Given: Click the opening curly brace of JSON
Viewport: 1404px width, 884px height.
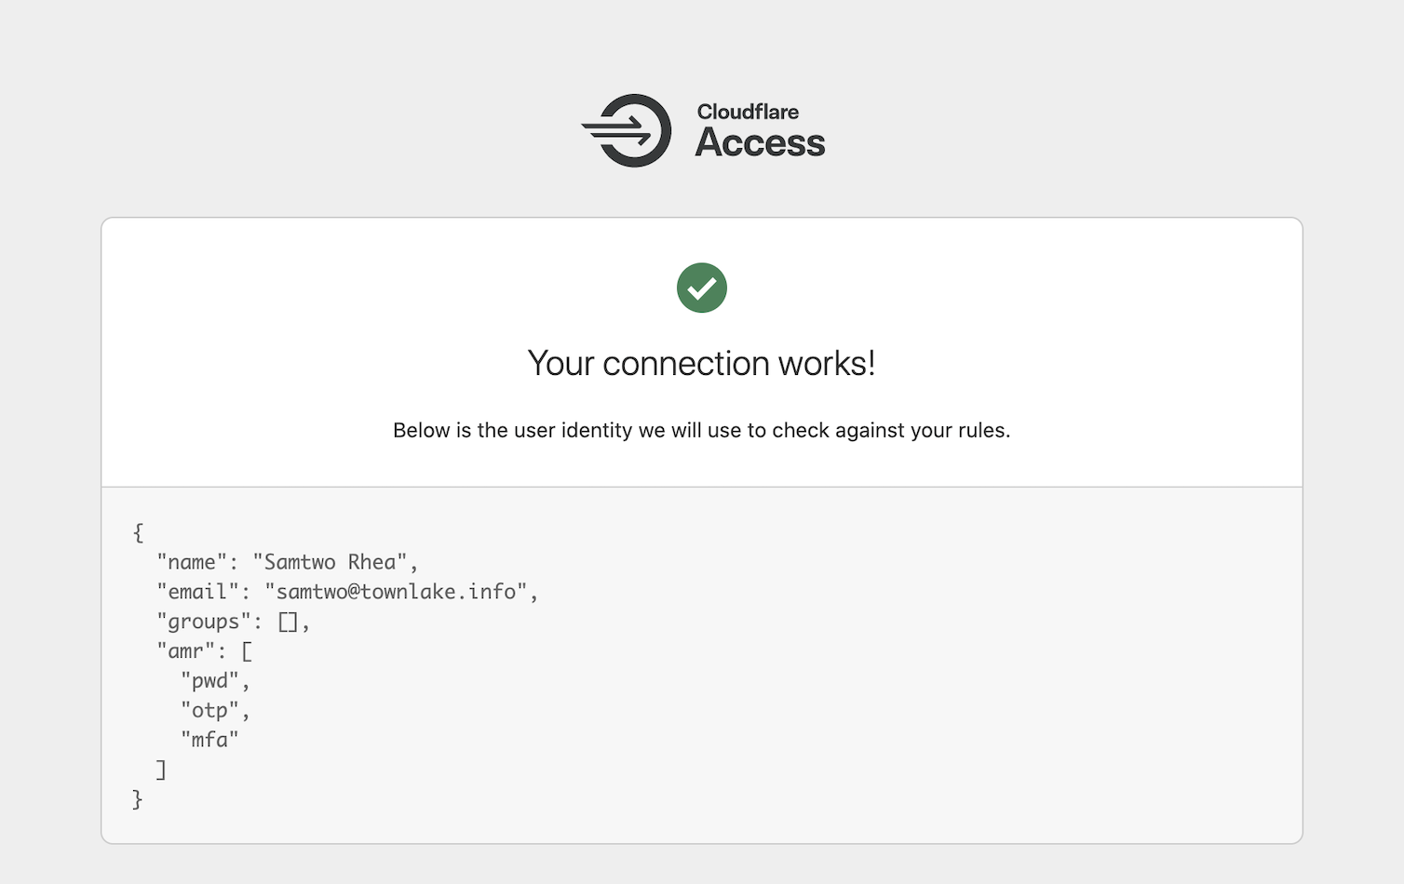Looking at the screenshot, I should [x=139, y=532].
